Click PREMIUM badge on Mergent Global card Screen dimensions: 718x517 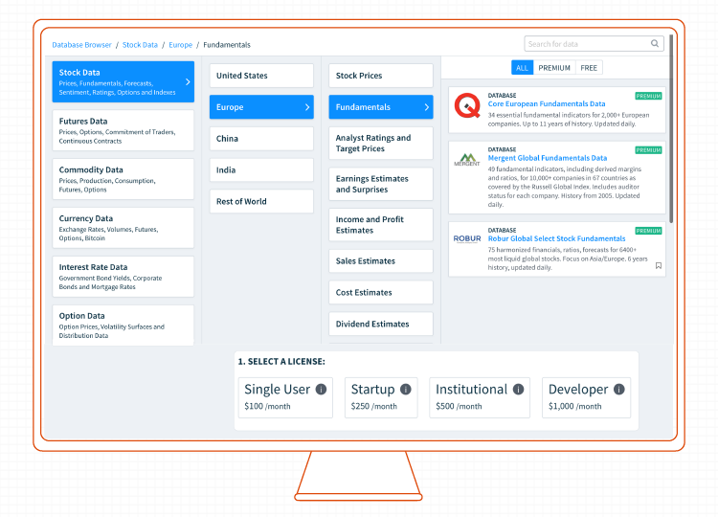tap(648, 149)
